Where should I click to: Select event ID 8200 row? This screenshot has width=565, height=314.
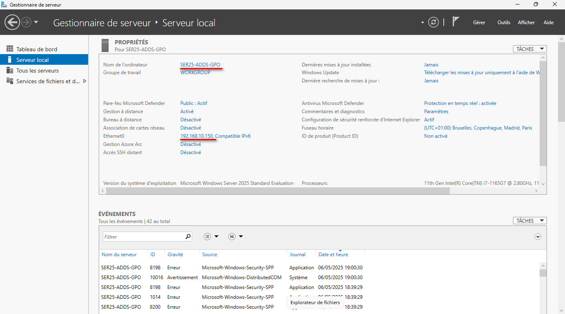[x=232, y=307]
